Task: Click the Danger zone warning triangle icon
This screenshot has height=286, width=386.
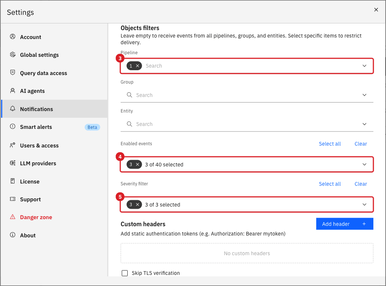Action: click(13, 217)
